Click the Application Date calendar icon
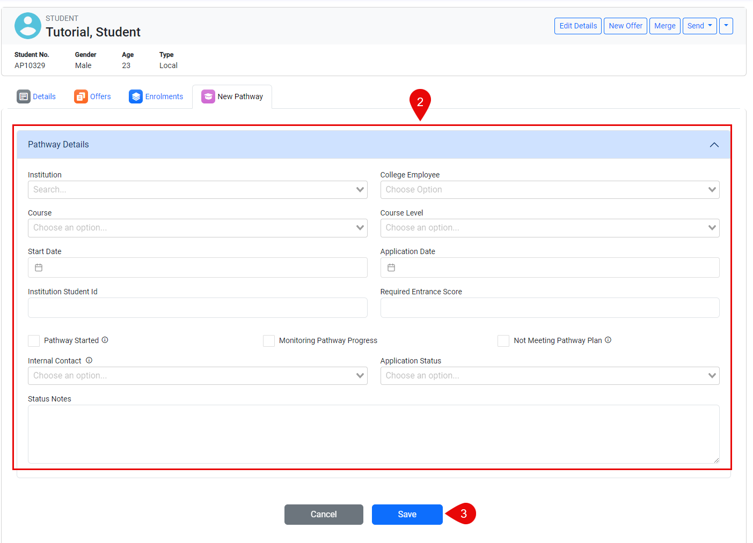 pos(391,267)
